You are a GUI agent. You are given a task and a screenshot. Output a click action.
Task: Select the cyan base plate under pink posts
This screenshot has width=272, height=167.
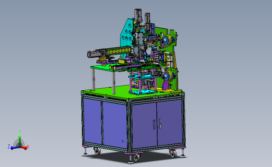pyautogui.click(x=143, y=92)
